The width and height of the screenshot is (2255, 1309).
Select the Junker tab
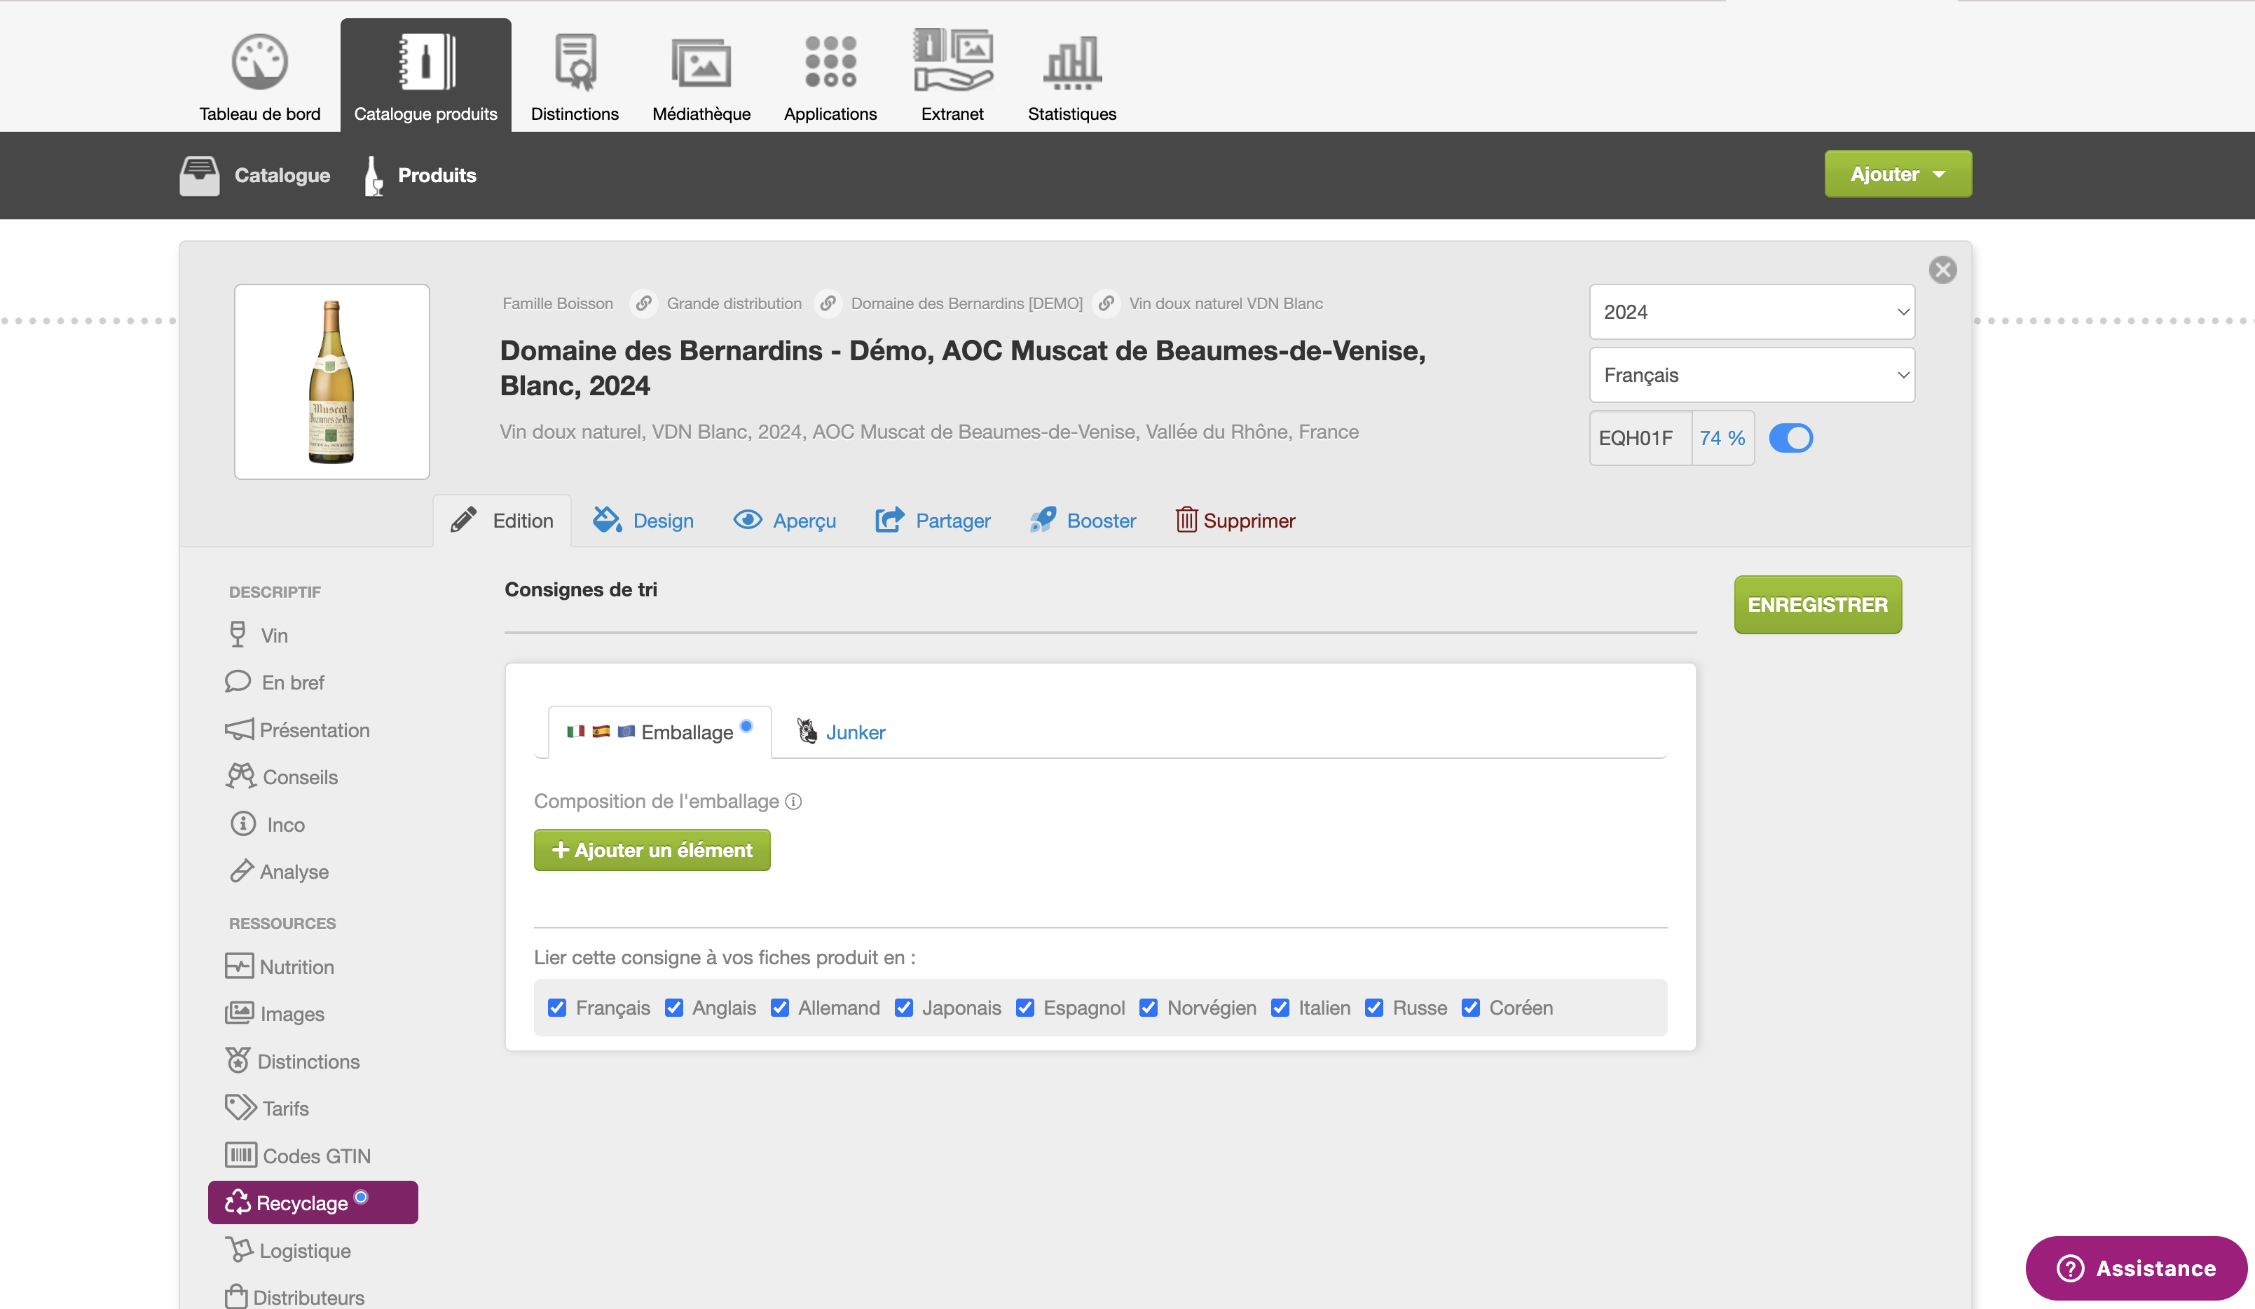pyautogui.click(x=841, y=732)
